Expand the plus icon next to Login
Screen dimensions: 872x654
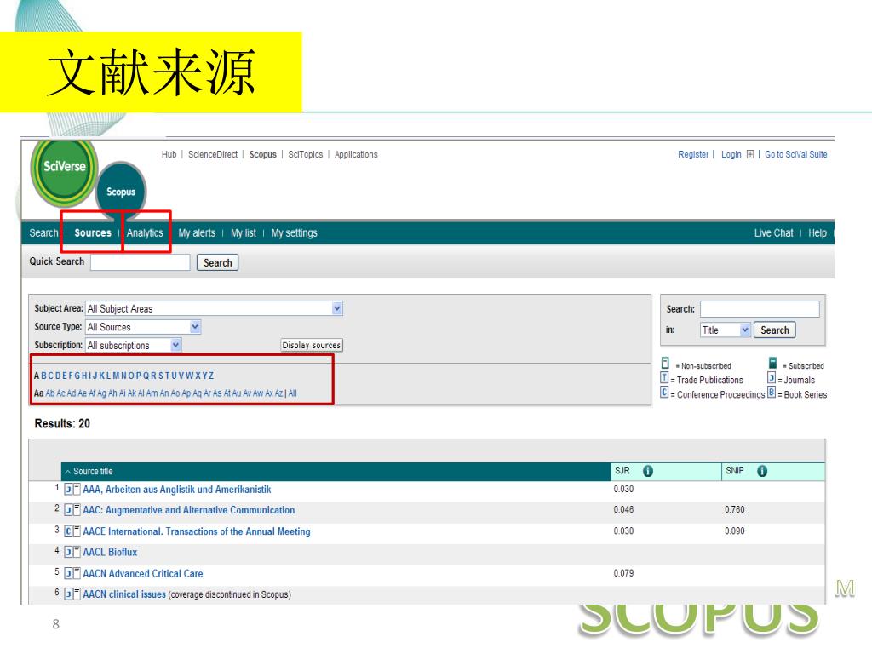(x=750, y=155)
